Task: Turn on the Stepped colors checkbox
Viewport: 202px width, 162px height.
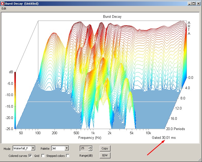Action: pos(68,156)
